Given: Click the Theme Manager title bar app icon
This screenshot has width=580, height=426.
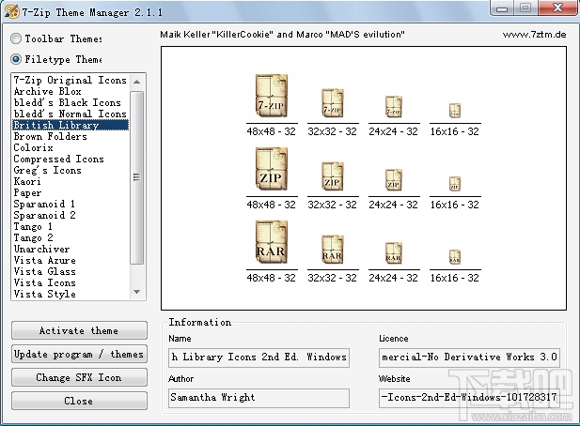Looking at the screenshot, I should [11, 11].
